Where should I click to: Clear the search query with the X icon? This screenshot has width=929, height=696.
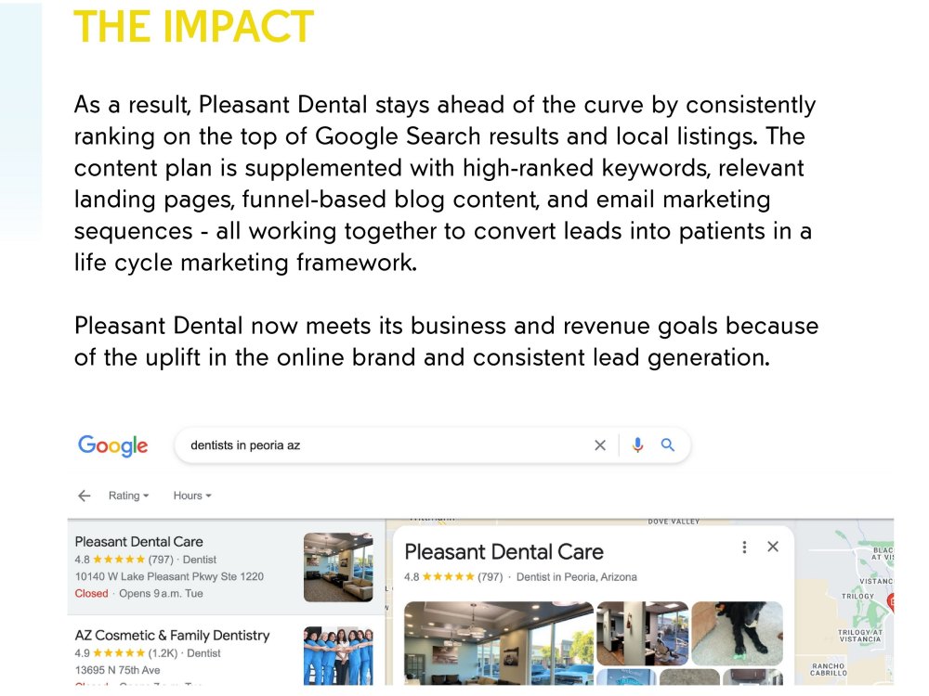599,445
